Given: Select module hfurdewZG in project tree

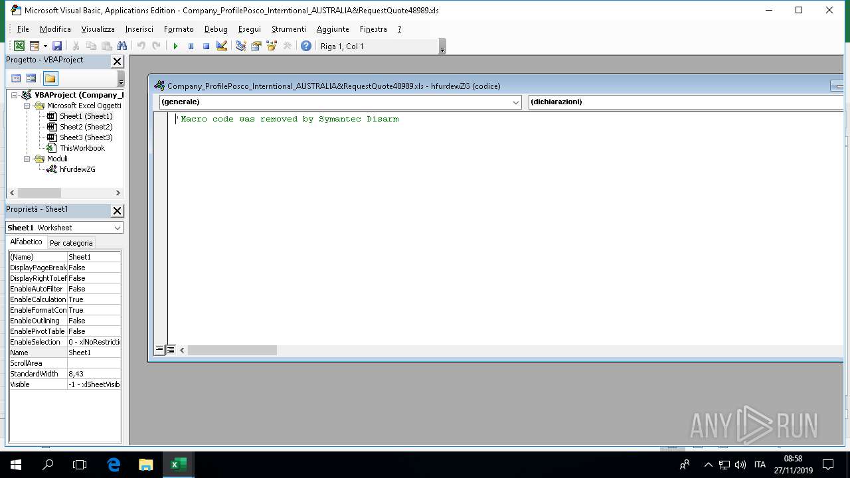Looking at the screenshot, I should pyautogui.click(x=78, y=169).
